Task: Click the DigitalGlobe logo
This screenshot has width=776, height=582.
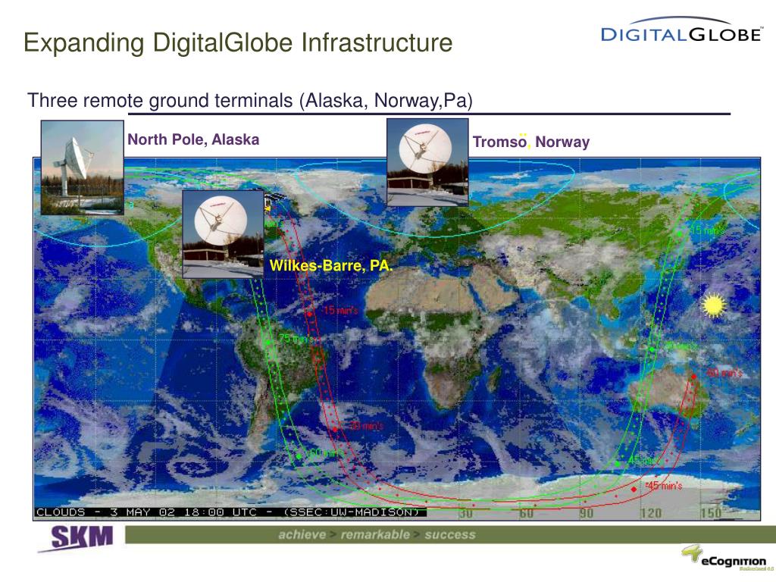Action: (681, 30)
